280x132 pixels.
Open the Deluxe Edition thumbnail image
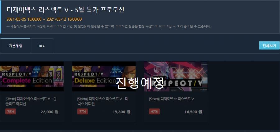tap(104, 77)
